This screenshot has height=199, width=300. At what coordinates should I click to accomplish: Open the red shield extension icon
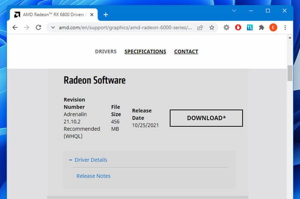238,27
